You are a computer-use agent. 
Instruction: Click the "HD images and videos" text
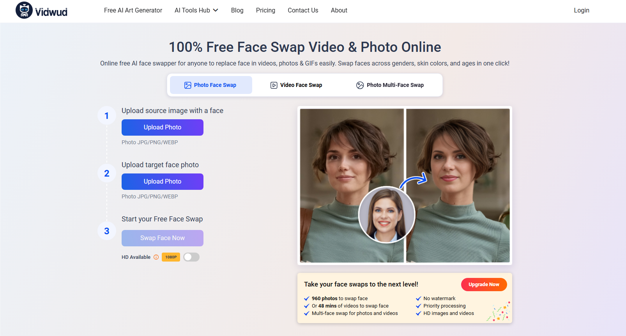[x=449, y=313]
